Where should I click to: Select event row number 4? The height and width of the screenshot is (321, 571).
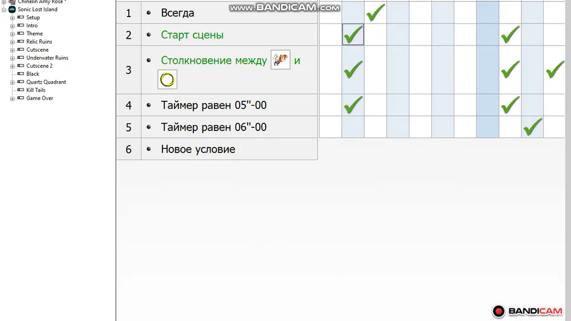tap(129, 105)
